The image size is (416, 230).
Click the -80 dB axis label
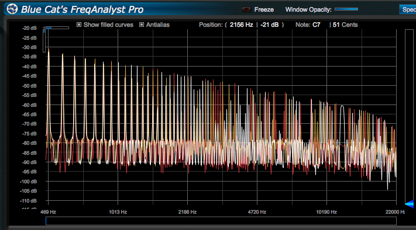point(29,143)
